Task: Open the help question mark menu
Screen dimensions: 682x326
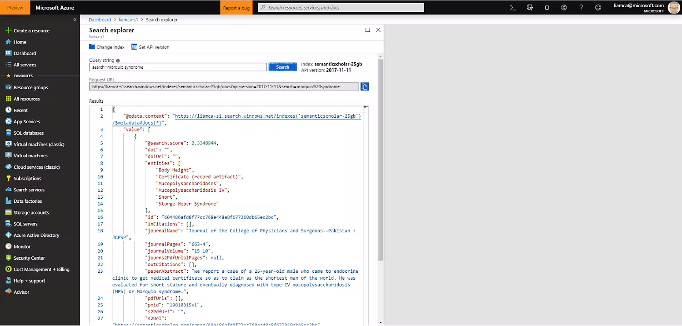Action: [x=581, y=8]
